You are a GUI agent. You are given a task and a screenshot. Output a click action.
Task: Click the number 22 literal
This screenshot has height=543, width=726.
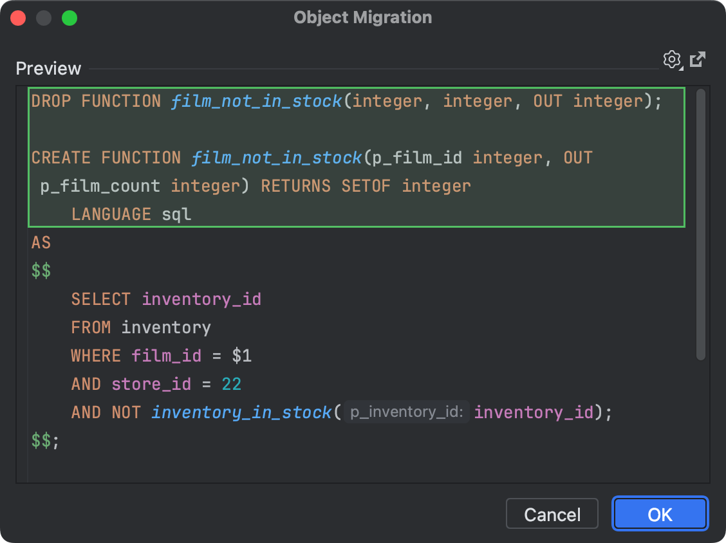pos(231,384)
